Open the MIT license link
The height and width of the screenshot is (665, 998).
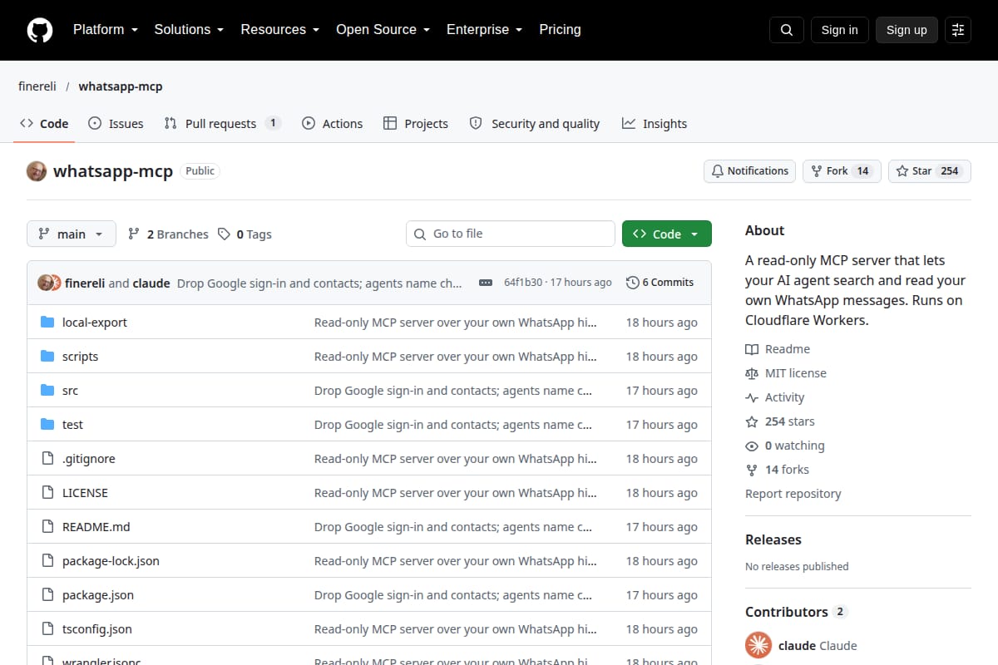[796, 373]
